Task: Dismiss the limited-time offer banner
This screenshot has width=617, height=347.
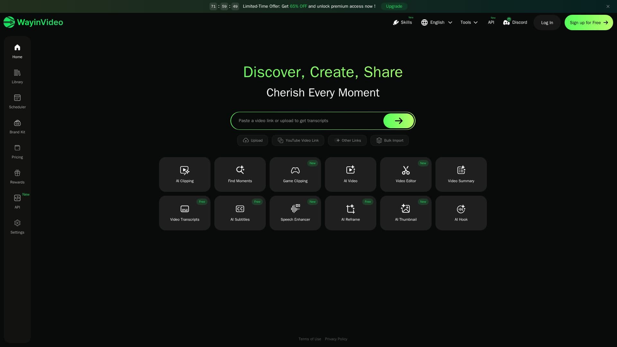Action: pyautogui.click(x=608, y=6)
